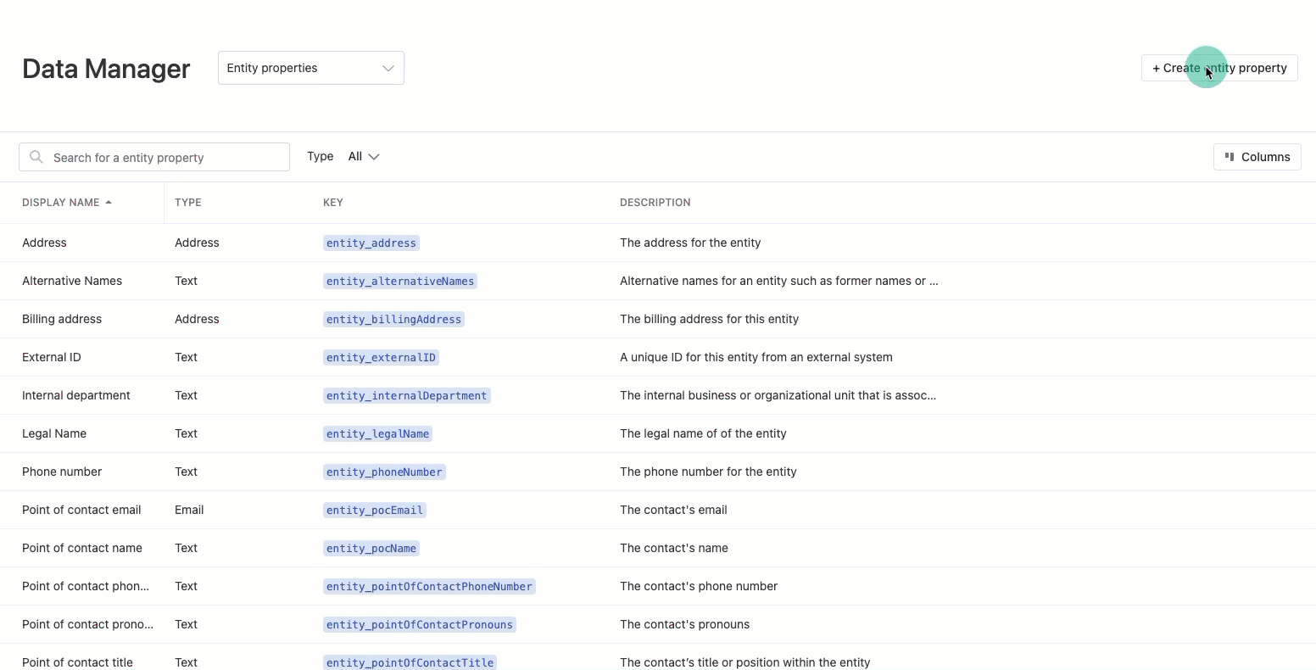Click the entity_pocEmail key chip

coord(374,510)
